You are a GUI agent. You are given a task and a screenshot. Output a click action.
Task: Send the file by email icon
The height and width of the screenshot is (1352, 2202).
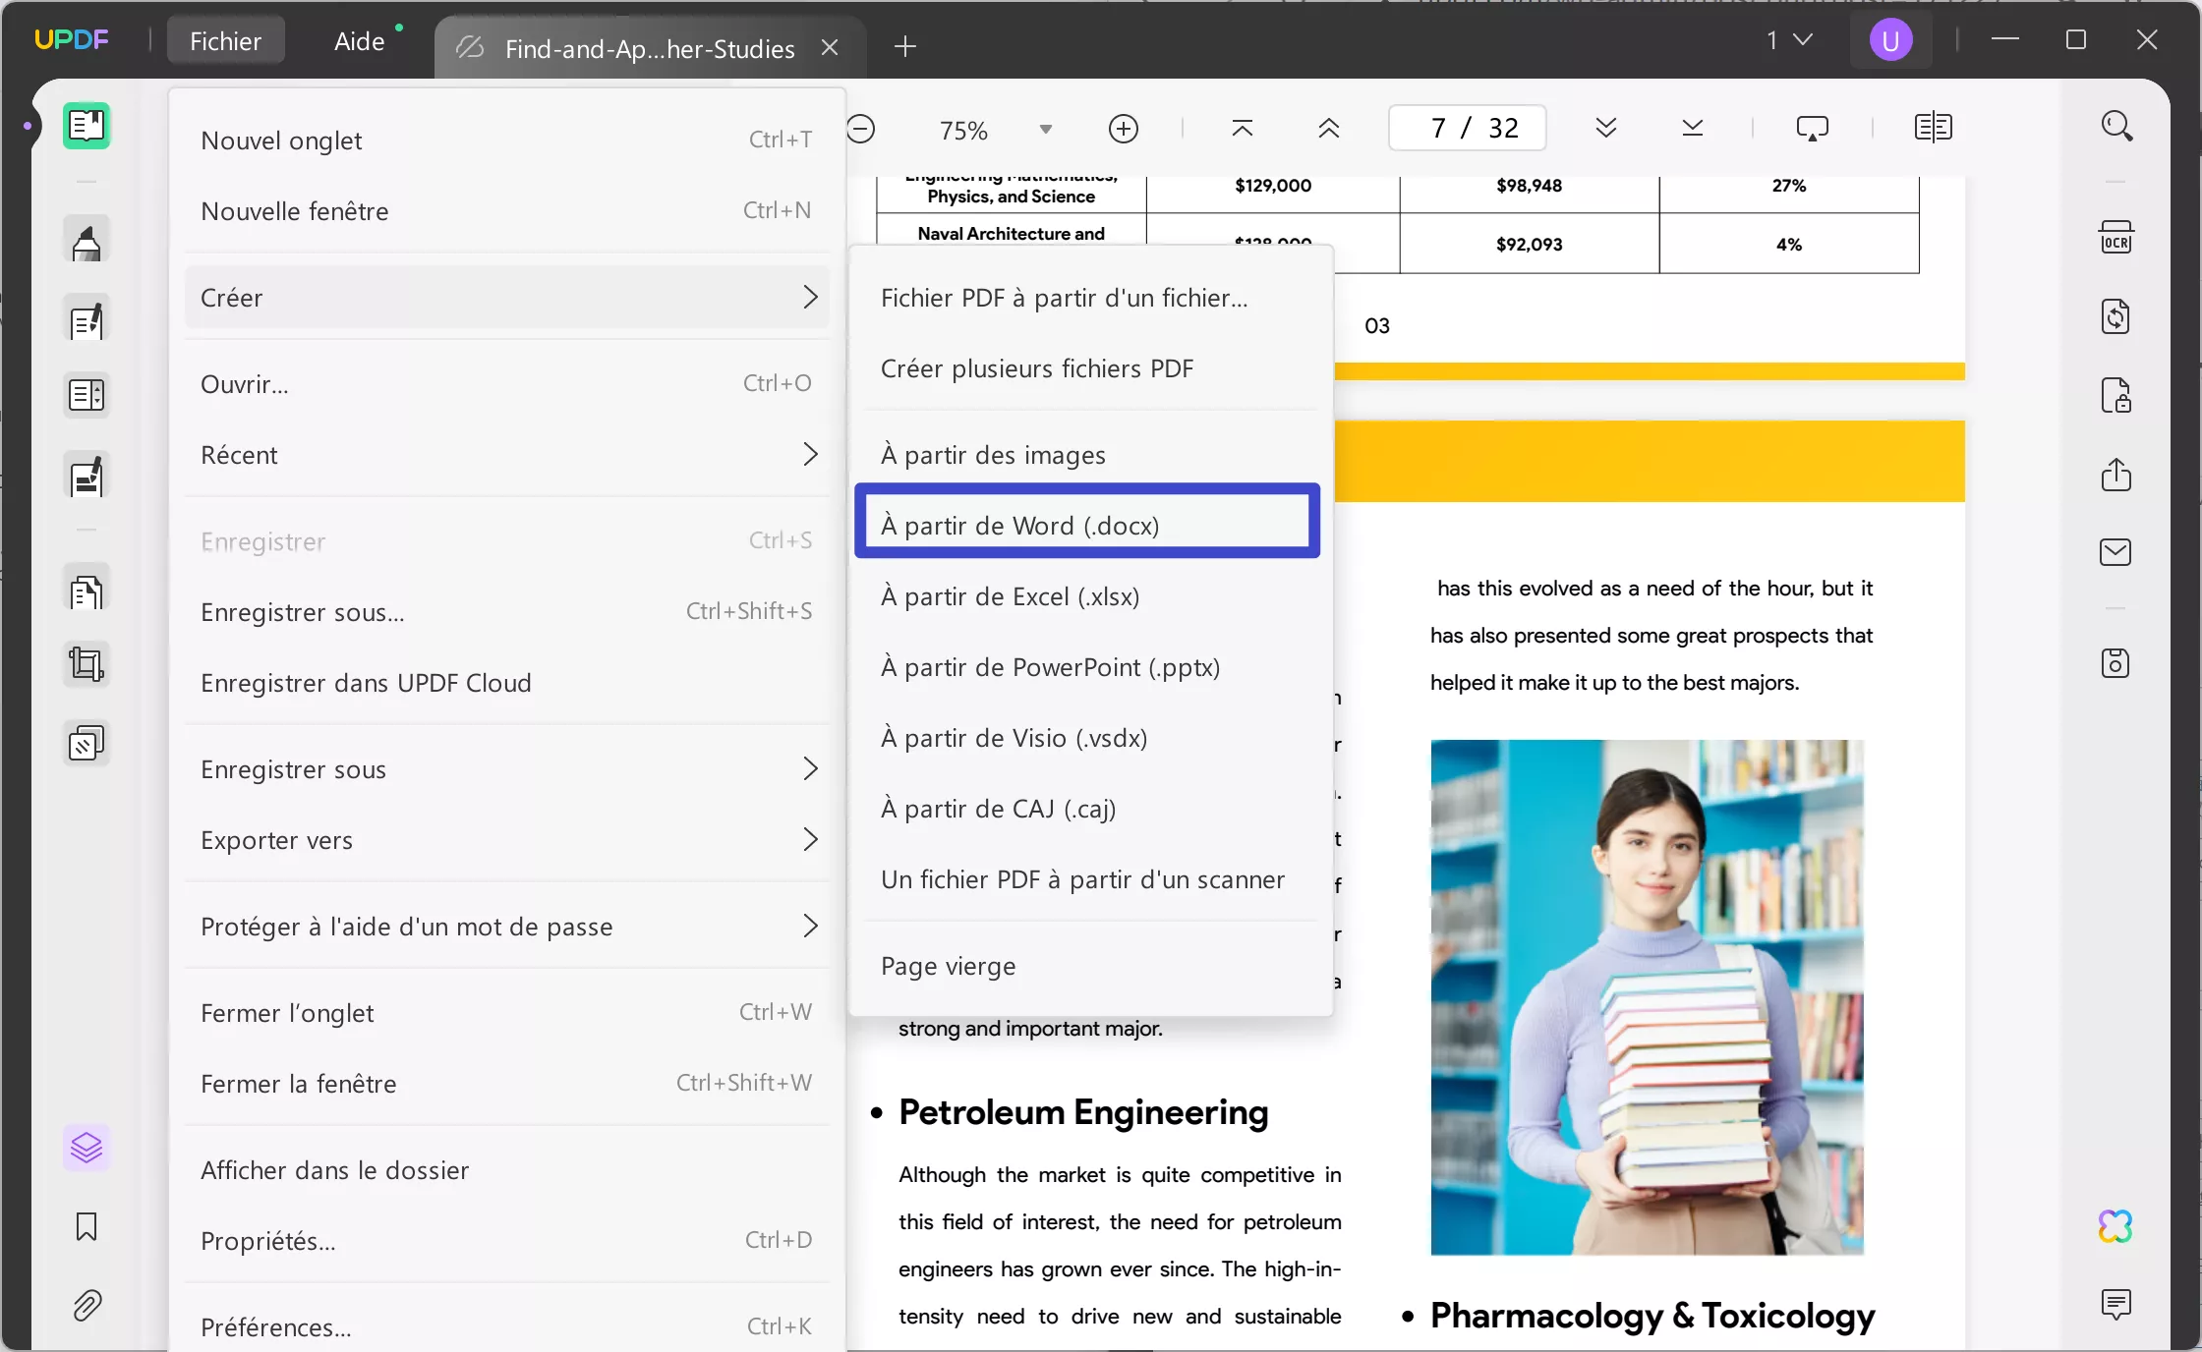[x=2116, y=552]
